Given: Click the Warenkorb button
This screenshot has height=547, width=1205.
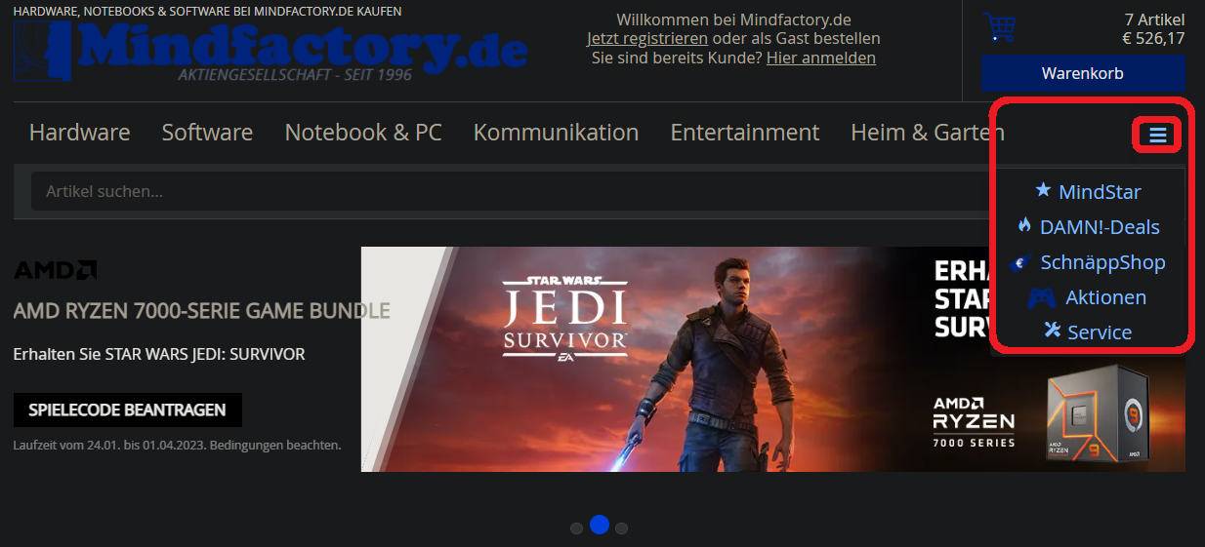Looking at the screenshot, I should (1083, 73).
